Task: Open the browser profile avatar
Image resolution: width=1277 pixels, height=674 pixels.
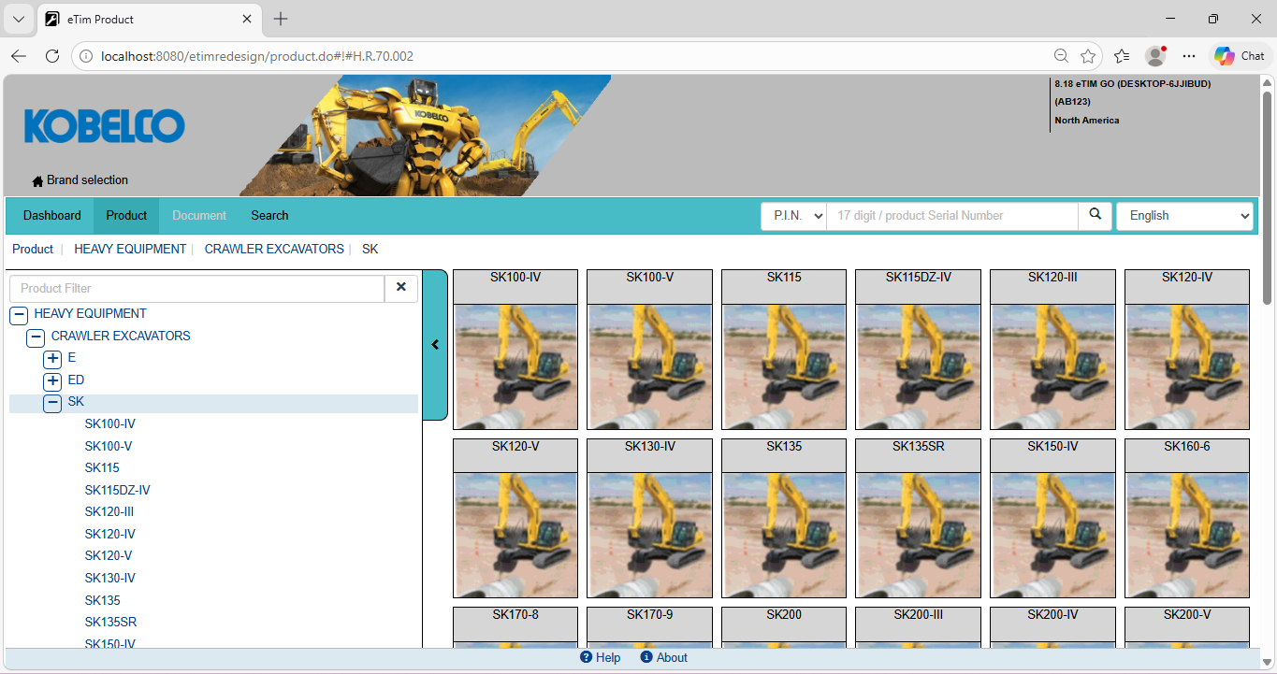Action: pyautogui.click(x=1155, y=56)
